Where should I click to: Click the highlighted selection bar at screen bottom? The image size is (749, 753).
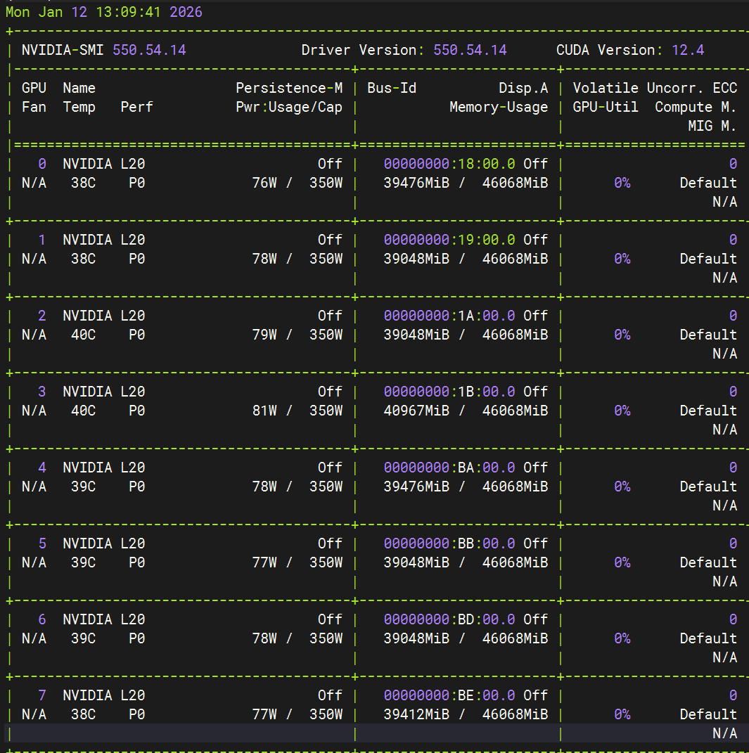[374, 733]
